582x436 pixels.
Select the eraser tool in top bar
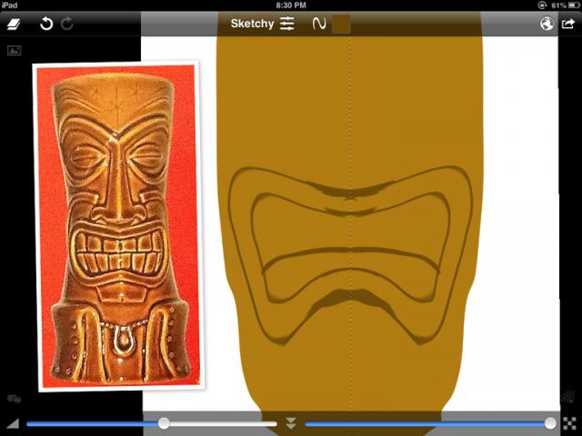(x=15, y=24)
